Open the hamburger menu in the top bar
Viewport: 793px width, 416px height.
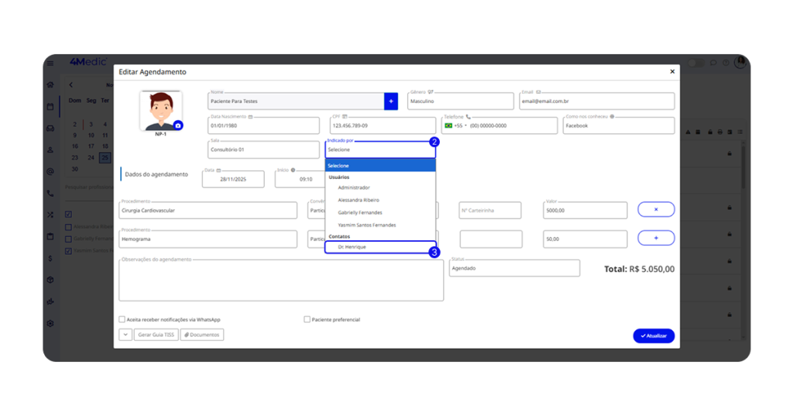(x=50, y=63)
